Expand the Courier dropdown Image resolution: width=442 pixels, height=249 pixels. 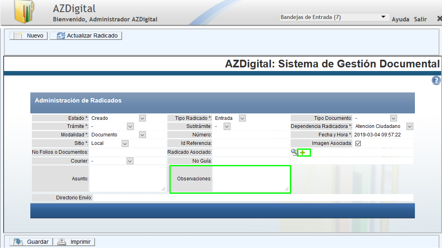[x=130, y=161]
